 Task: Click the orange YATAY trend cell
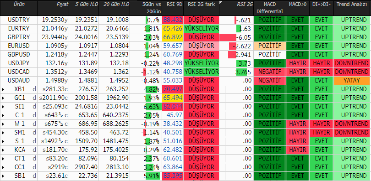coord(352,81)
